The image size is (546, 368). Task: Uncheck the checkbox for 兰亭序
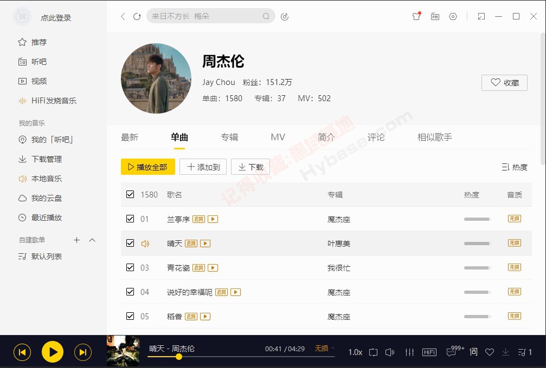(x=130, y=219)
